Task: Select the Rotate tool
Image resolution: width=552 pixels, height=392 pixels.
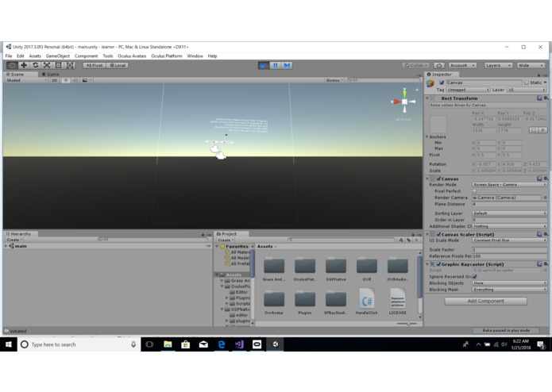Action: coord(35,65)
